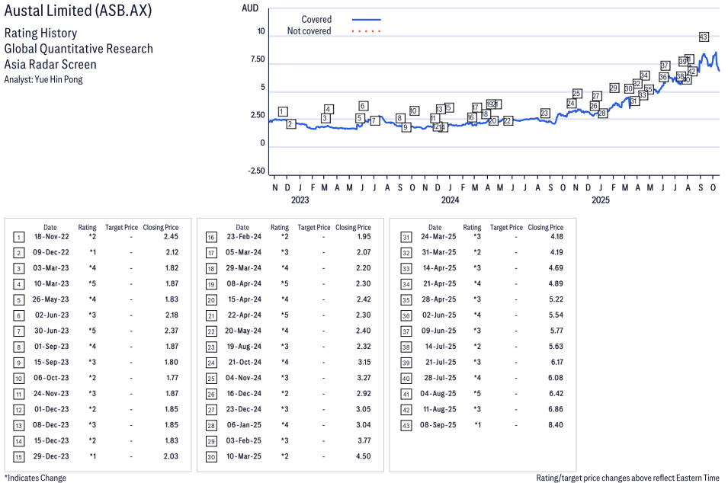Select row number box 43 in the table

point(404,424)
